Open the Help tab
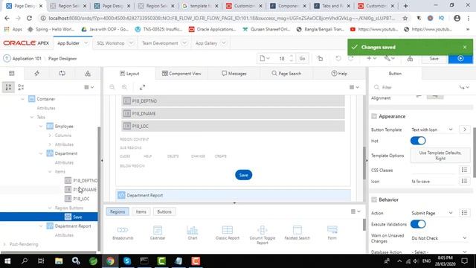Image resolution: width=476 pixels, height=268 pixels. coord(339,74)
